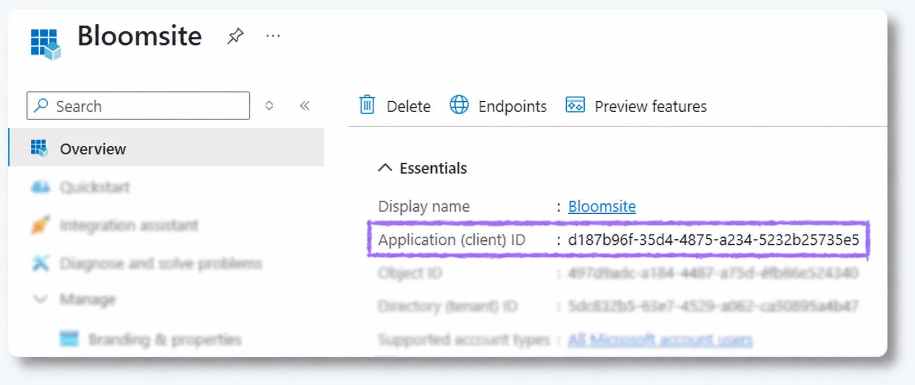
Task: Toggle the expand/collapse sort arrows
Action: click(x=269, y=105)
